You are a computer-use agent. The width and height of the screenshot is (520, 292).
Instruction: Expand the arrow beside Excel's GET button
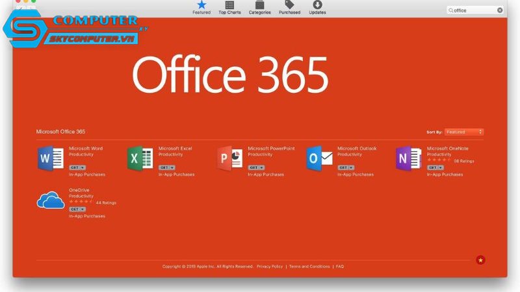[x=172, y=167]
